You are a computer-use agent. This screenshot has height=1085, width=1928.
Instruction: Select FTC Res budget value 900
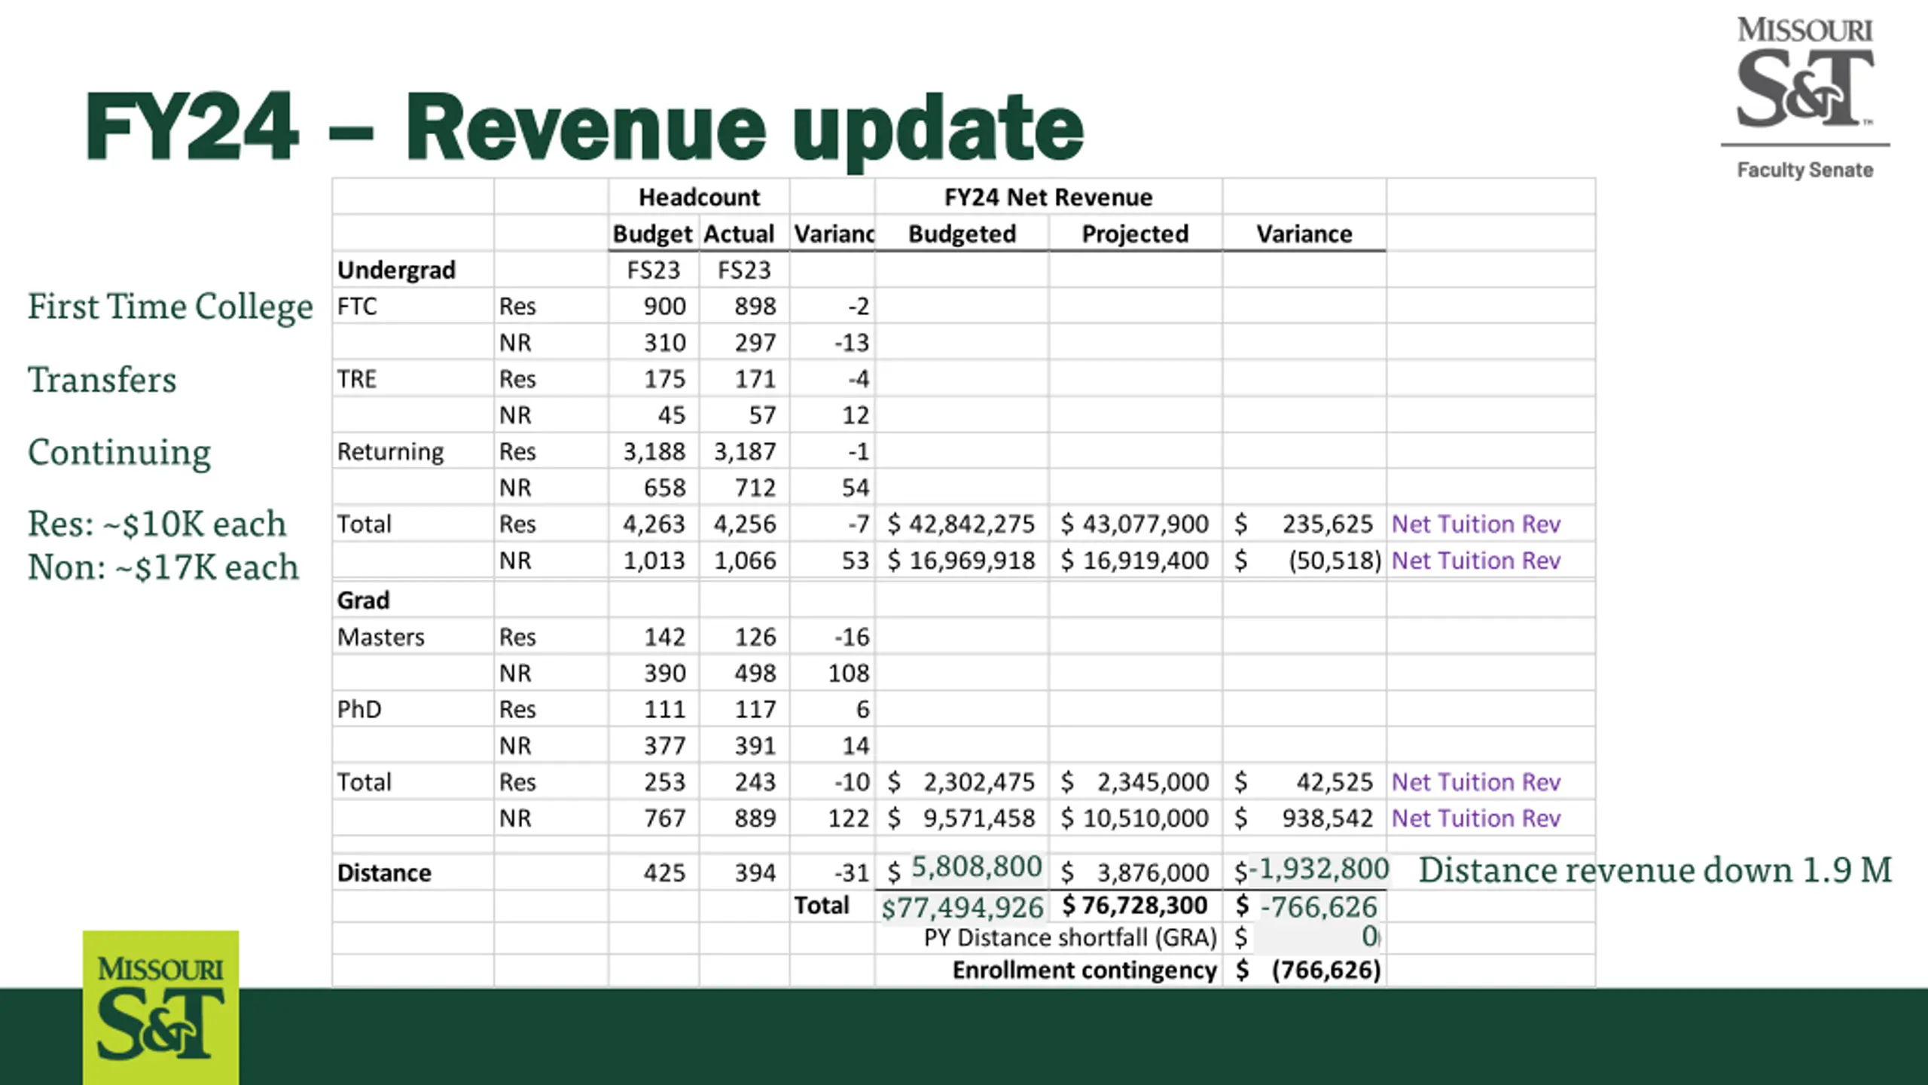(x=664, y=306)
